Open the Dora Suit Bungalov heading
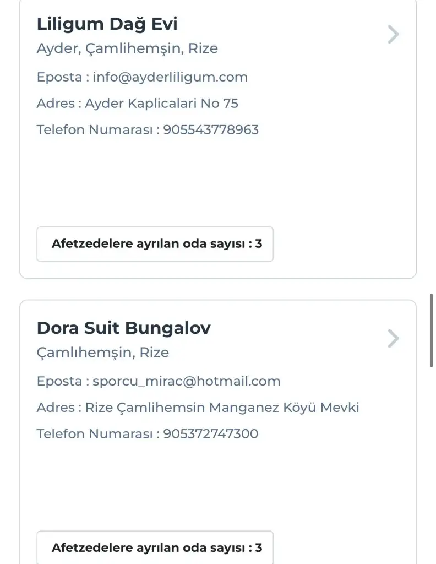Image resolution: width=436 pixels, height=564 pixels. click(123, 328)
